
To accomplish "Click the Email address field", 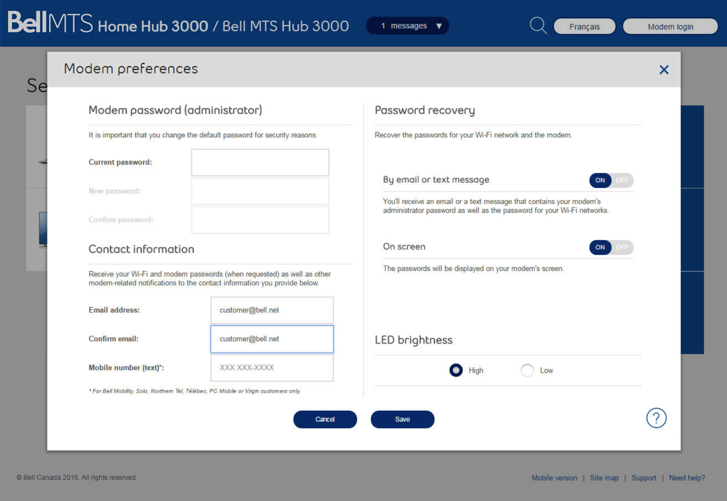I will [x=272, y=310].
